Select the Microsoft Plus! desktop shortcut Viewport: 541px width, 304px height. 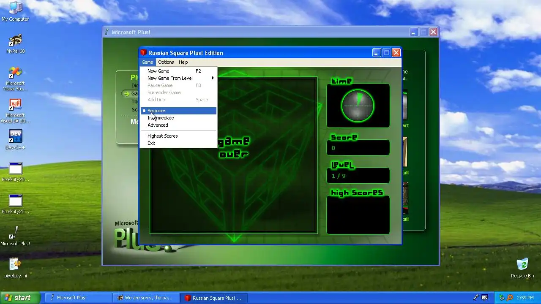tap(15, 236)
